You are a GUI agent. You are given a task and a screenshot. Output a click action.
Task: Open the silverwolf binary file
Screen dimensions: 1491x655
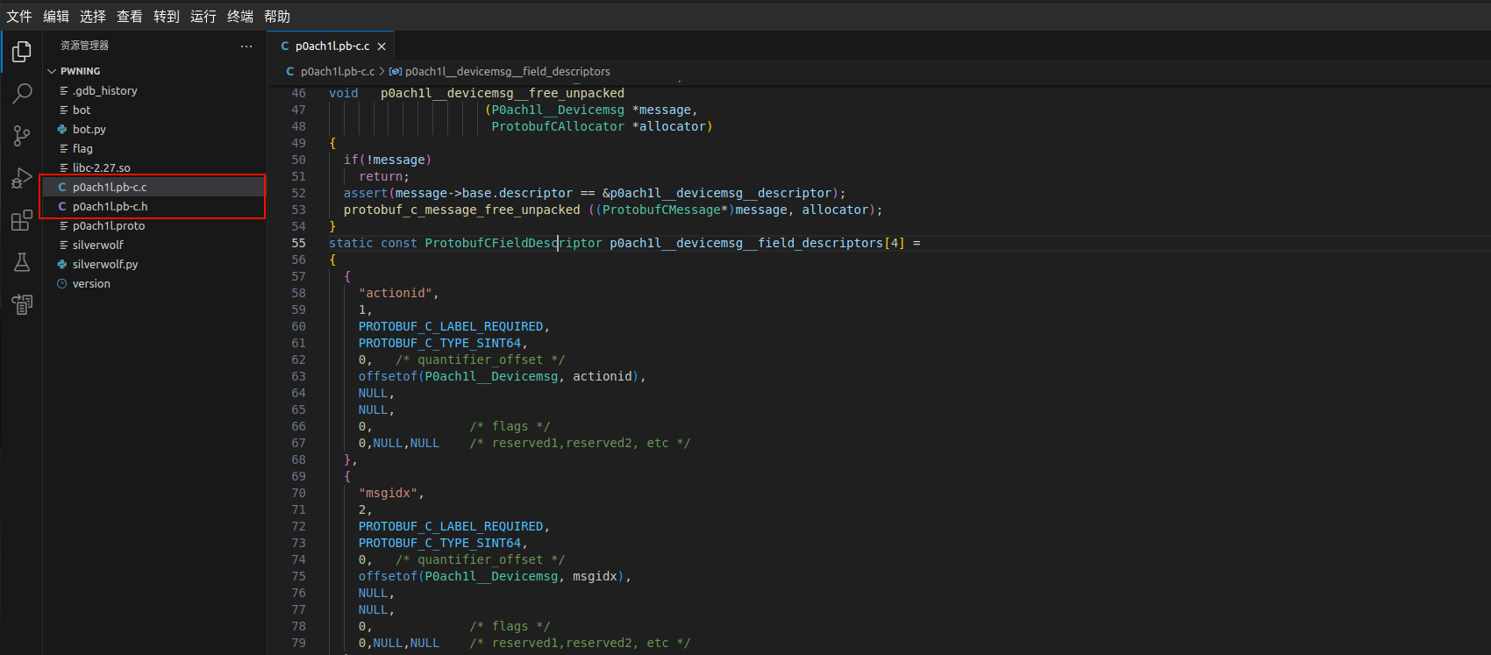(154, 245)
